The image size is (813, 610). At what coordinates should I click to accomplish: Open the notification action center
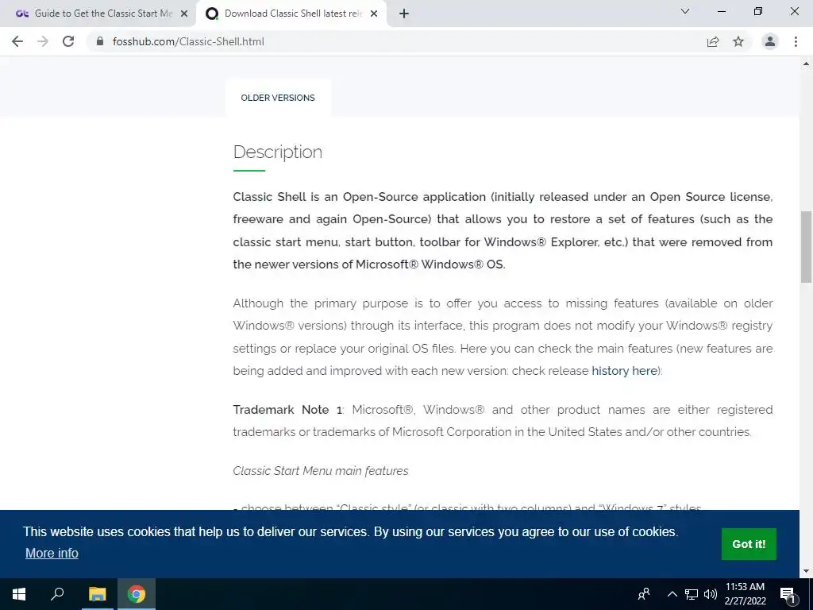(788, 595)
